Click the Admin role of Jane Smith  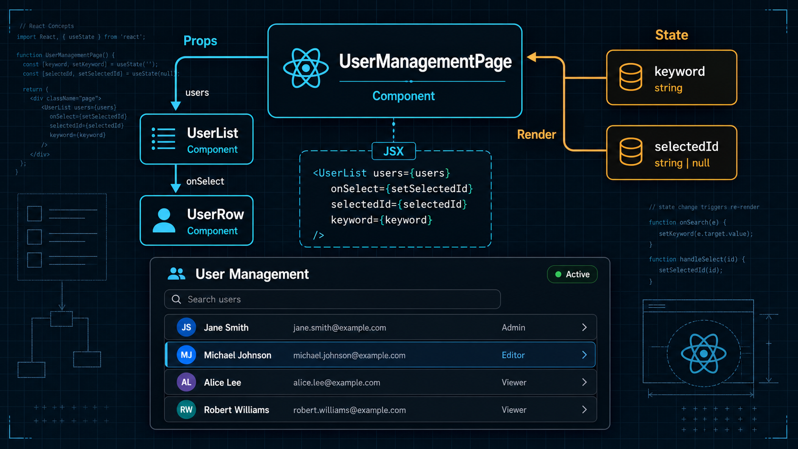coord(513,328)
